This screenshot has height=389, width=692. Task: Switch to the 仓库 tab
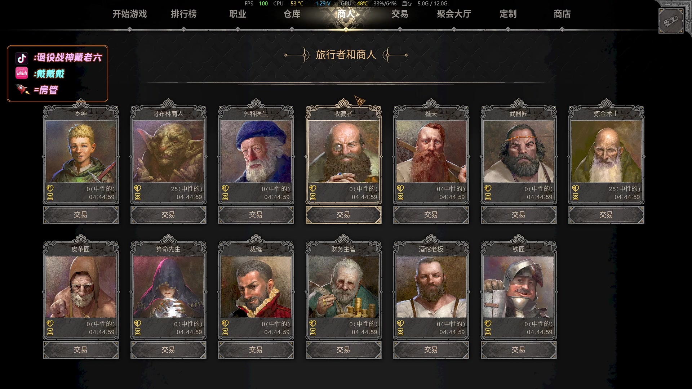pyautogui.click(x=292, y=14)
